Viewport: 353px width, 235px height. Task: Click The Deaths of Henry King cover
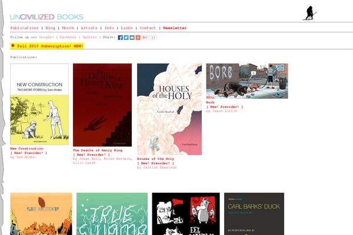click(x=102, y=105)
